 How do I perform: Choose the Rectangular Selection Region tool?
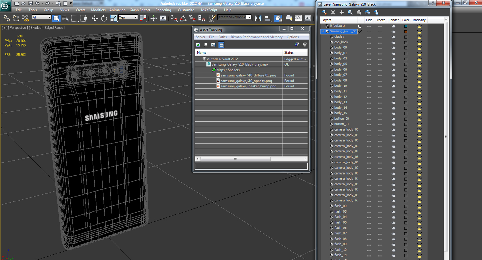75,18
